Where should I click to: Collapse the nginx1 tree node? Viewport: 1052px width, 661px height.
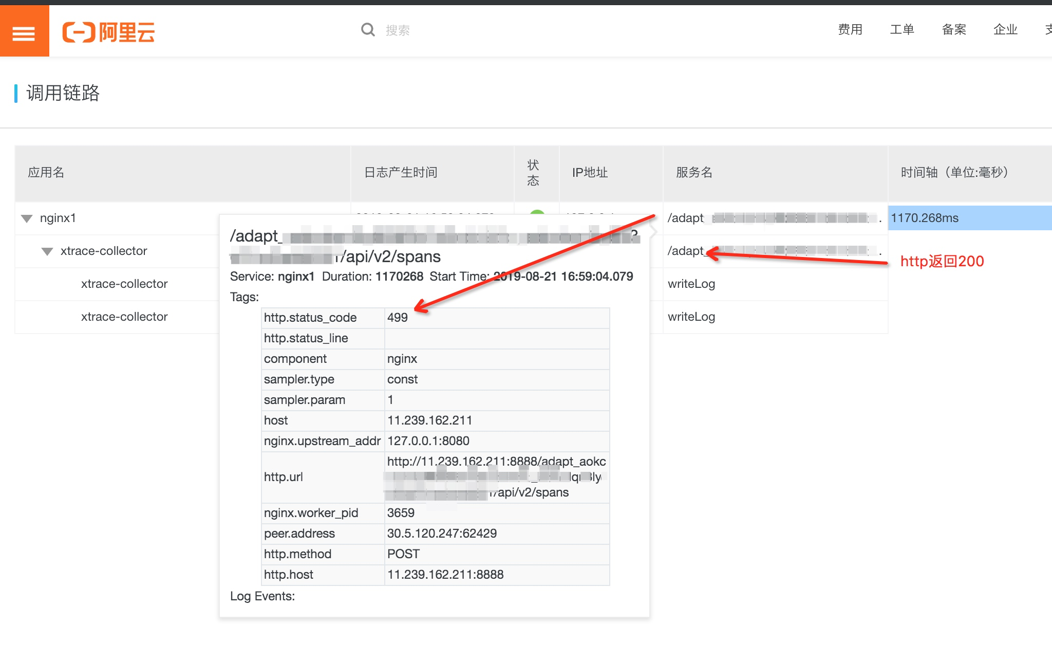pyautogui.click(x=27, y=219)
